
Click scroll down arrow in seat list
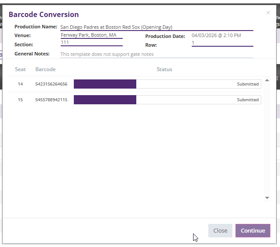tap(267, 198)
